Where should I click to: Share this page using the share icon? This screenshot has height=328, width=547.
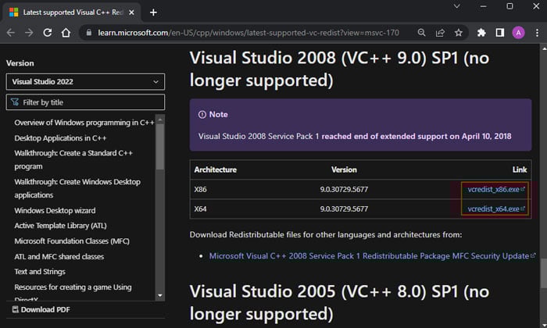440,33
